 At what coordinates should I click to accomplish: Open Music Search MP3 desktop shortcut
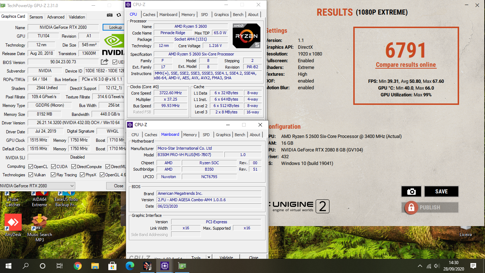click(40, 228)
